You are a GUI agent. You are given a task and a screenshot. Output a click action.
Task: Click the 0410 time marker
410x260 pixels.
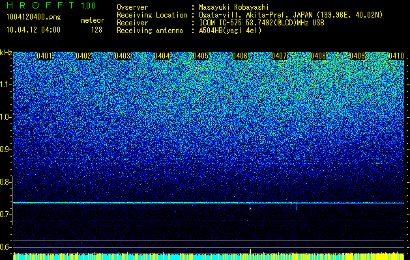click(x=396, y=56)
